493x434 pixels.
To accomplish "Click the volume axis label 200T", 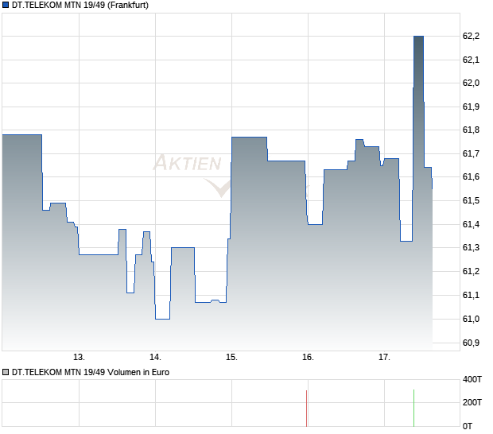I will (472, 402).
